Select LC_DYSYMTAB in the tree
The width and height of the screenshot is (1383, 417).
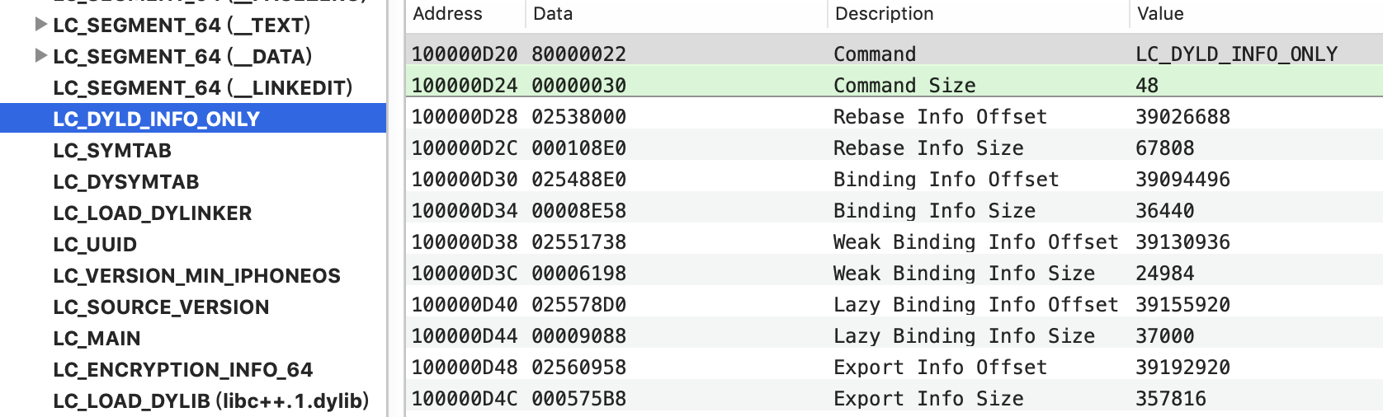click(x=125, y=181)
